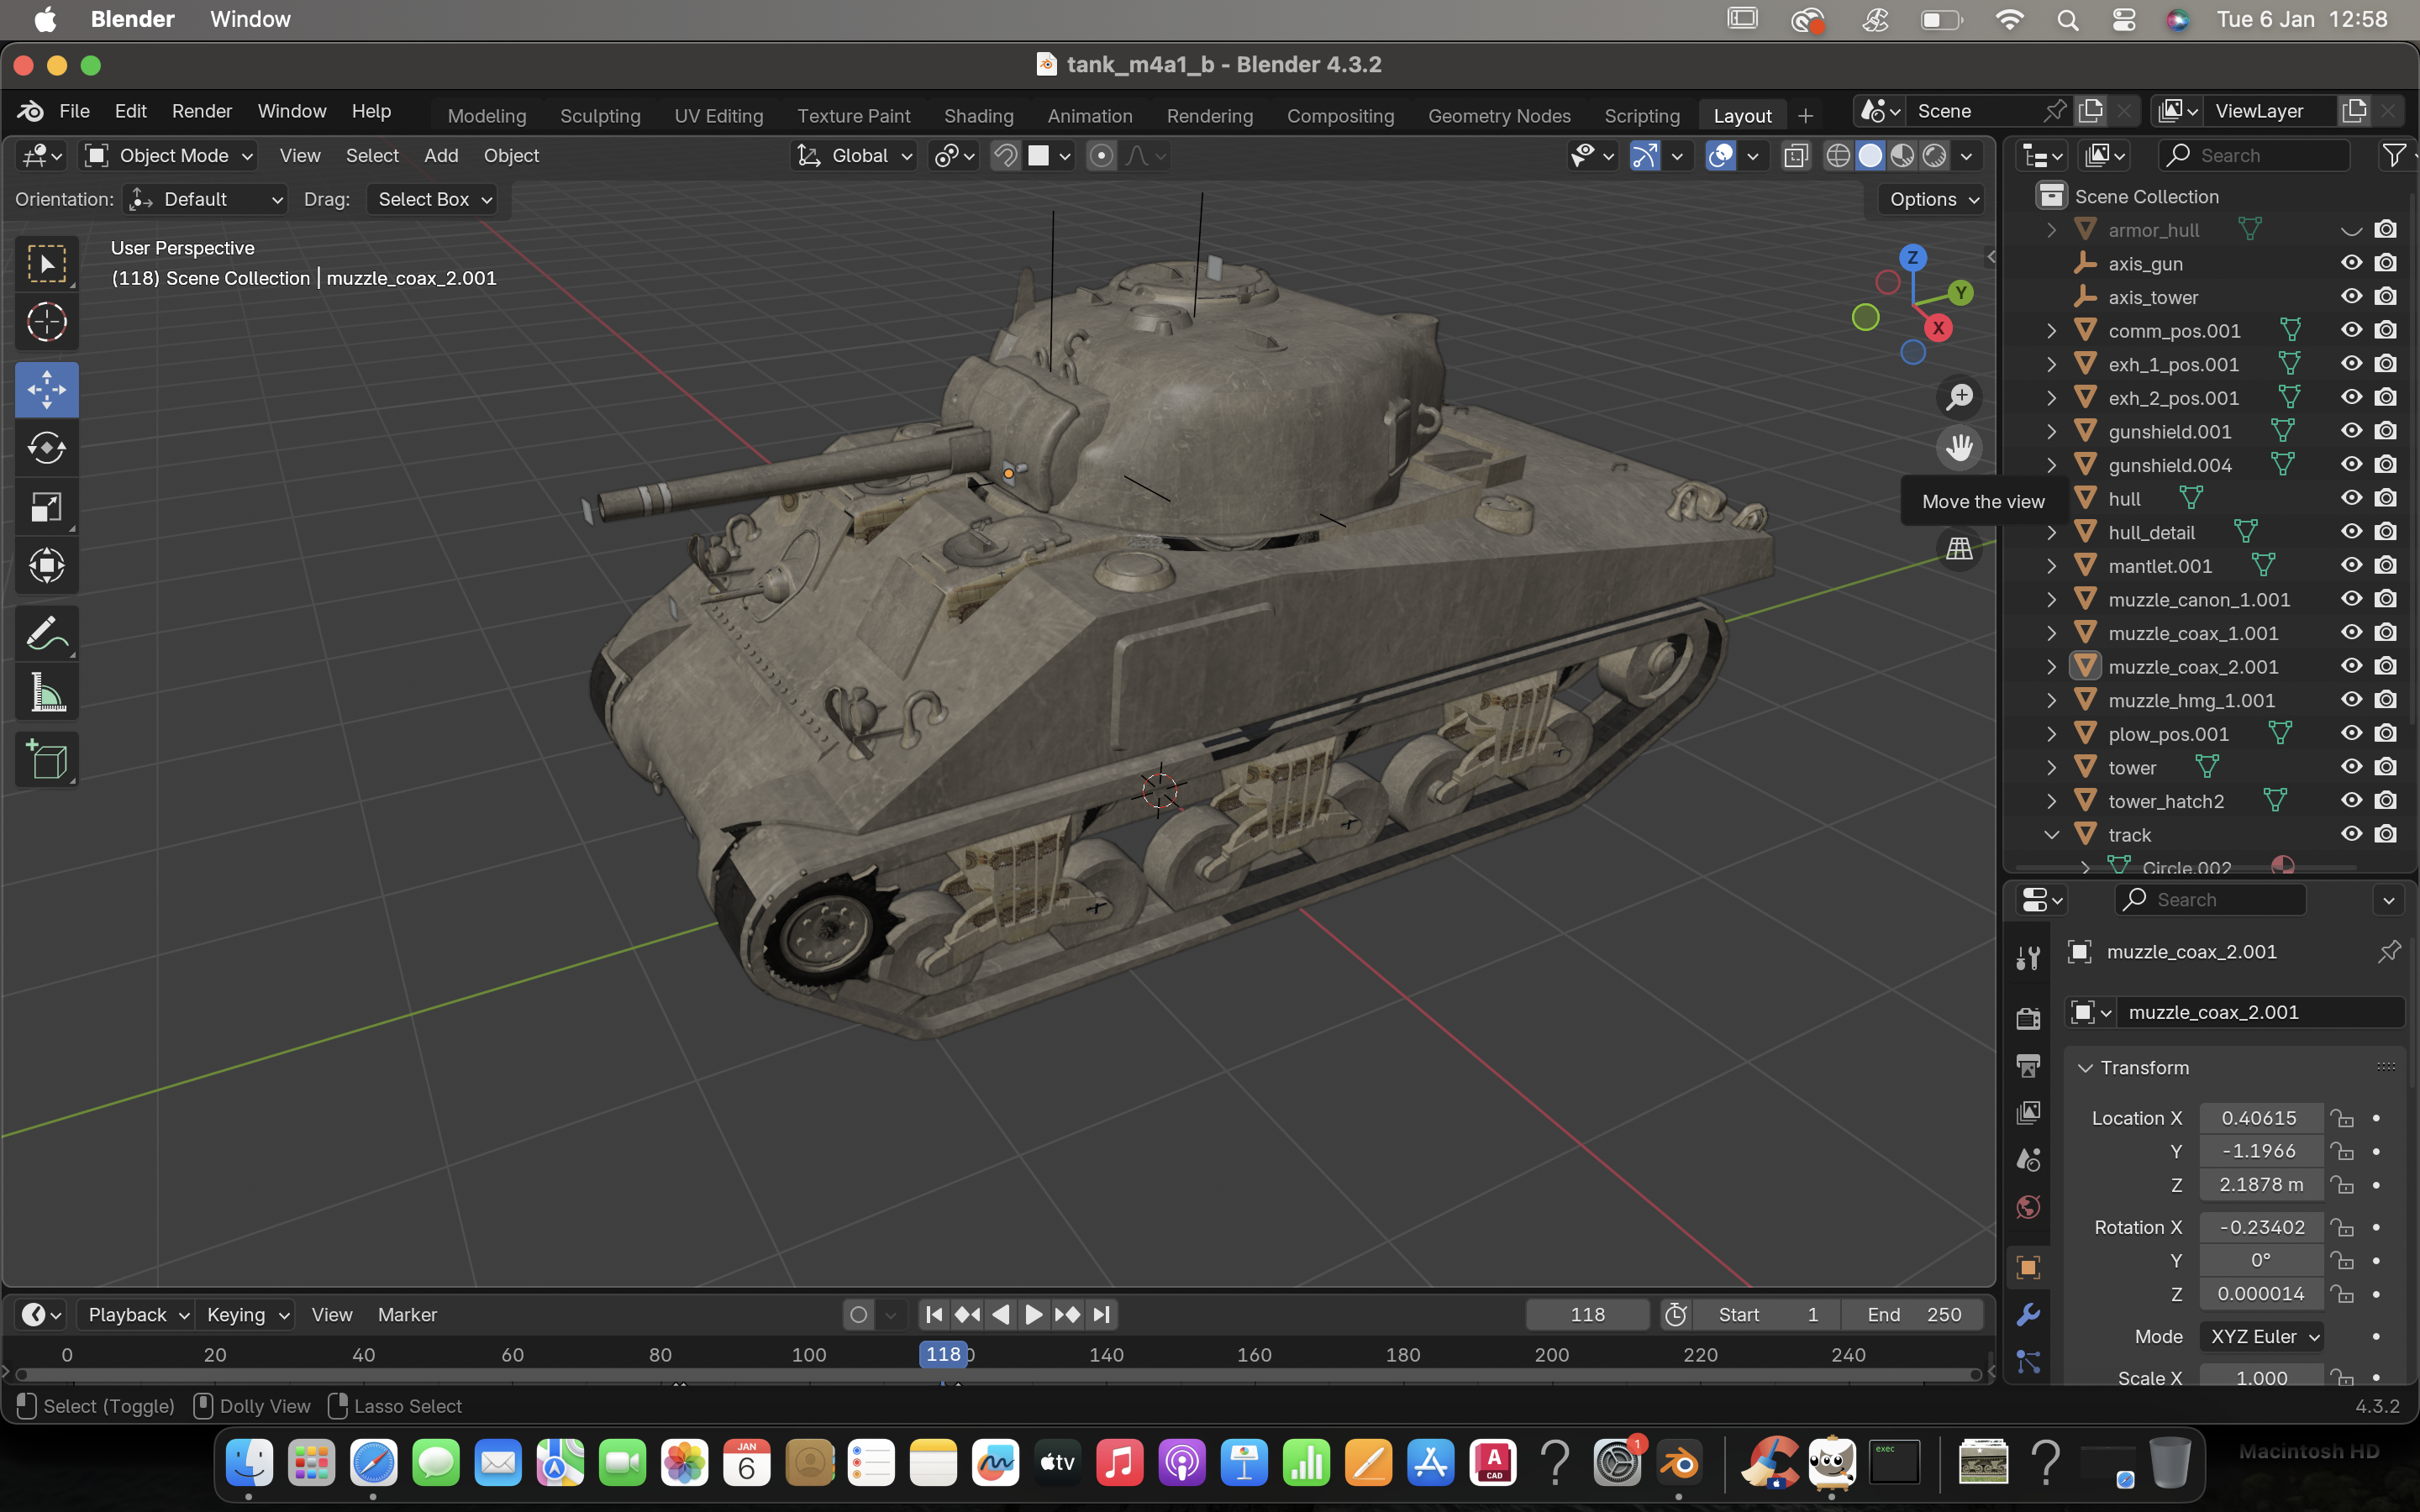The image size is (2420, 1512).
Task: Open the viewport Options dropdown
Action: [1932, 199]
